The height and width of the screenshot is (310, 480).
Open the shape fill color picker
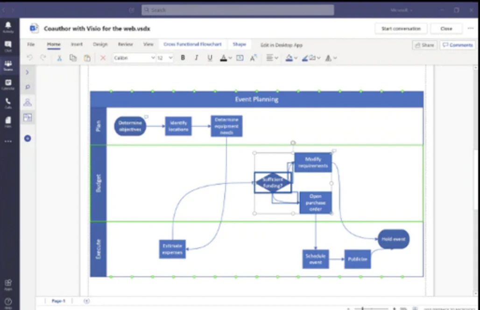pos(291,57)
